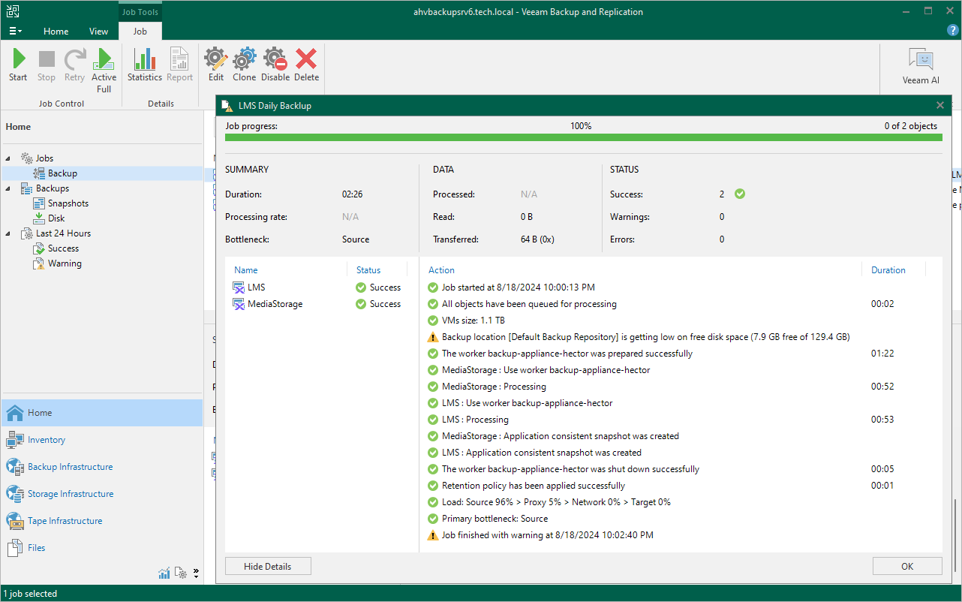Delete the selected job
Screen dimensions: 962x602
[306, 65]
